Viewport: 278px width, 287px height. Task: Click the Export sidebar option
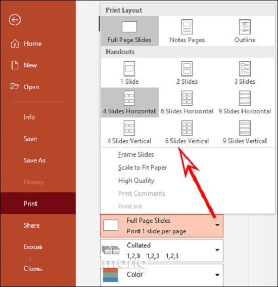pyautogui.click(x=33, y=247)
